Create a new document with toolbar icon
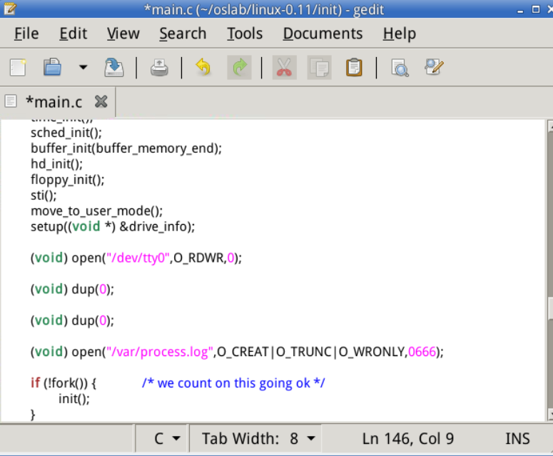 [x=18, y=67]
